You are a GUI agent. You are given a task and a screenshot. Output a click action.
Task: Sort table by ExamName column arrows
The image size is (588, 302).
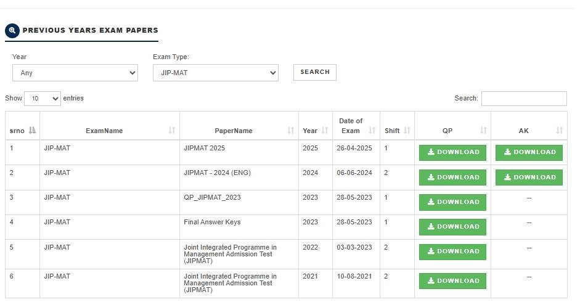click(172, 131)
